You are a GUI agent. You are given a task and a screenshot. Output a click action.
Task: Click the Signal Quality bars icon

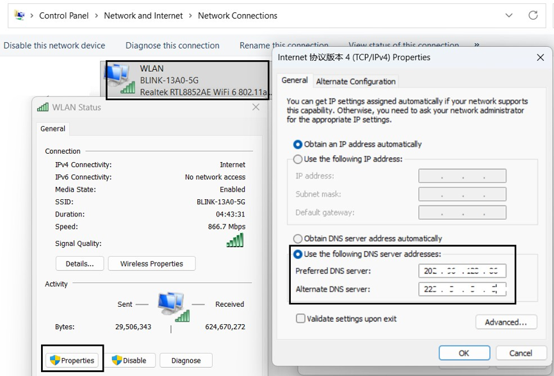235,240
